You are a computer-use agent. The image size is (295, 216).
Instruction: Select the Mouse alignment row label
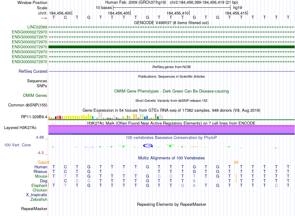coord(41,176)
